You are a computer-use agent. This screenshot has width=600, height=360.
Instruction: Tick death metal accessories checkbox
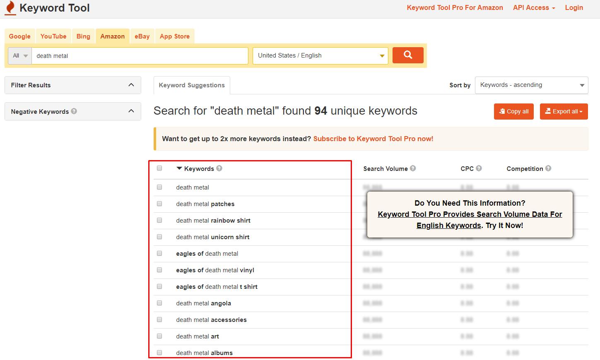click(159, 319)
